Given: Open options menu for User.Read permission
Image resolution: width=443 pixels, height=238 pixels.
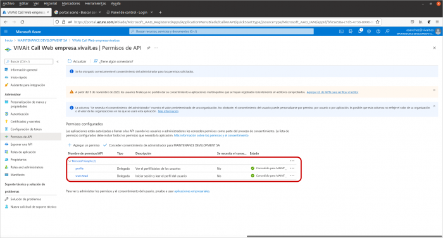Looking at the screenshot, I should (x=292, y=176).
